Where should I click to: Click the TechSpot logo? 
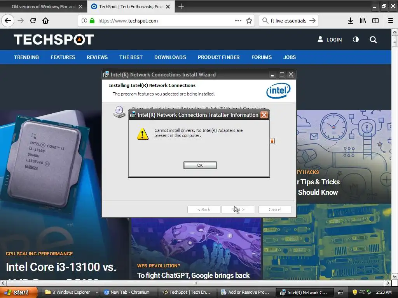(54, 40)
